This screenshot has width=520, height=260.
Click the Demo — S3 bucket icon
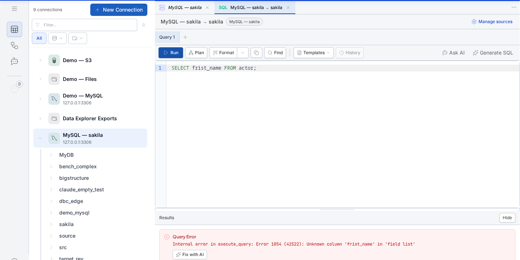54,60
